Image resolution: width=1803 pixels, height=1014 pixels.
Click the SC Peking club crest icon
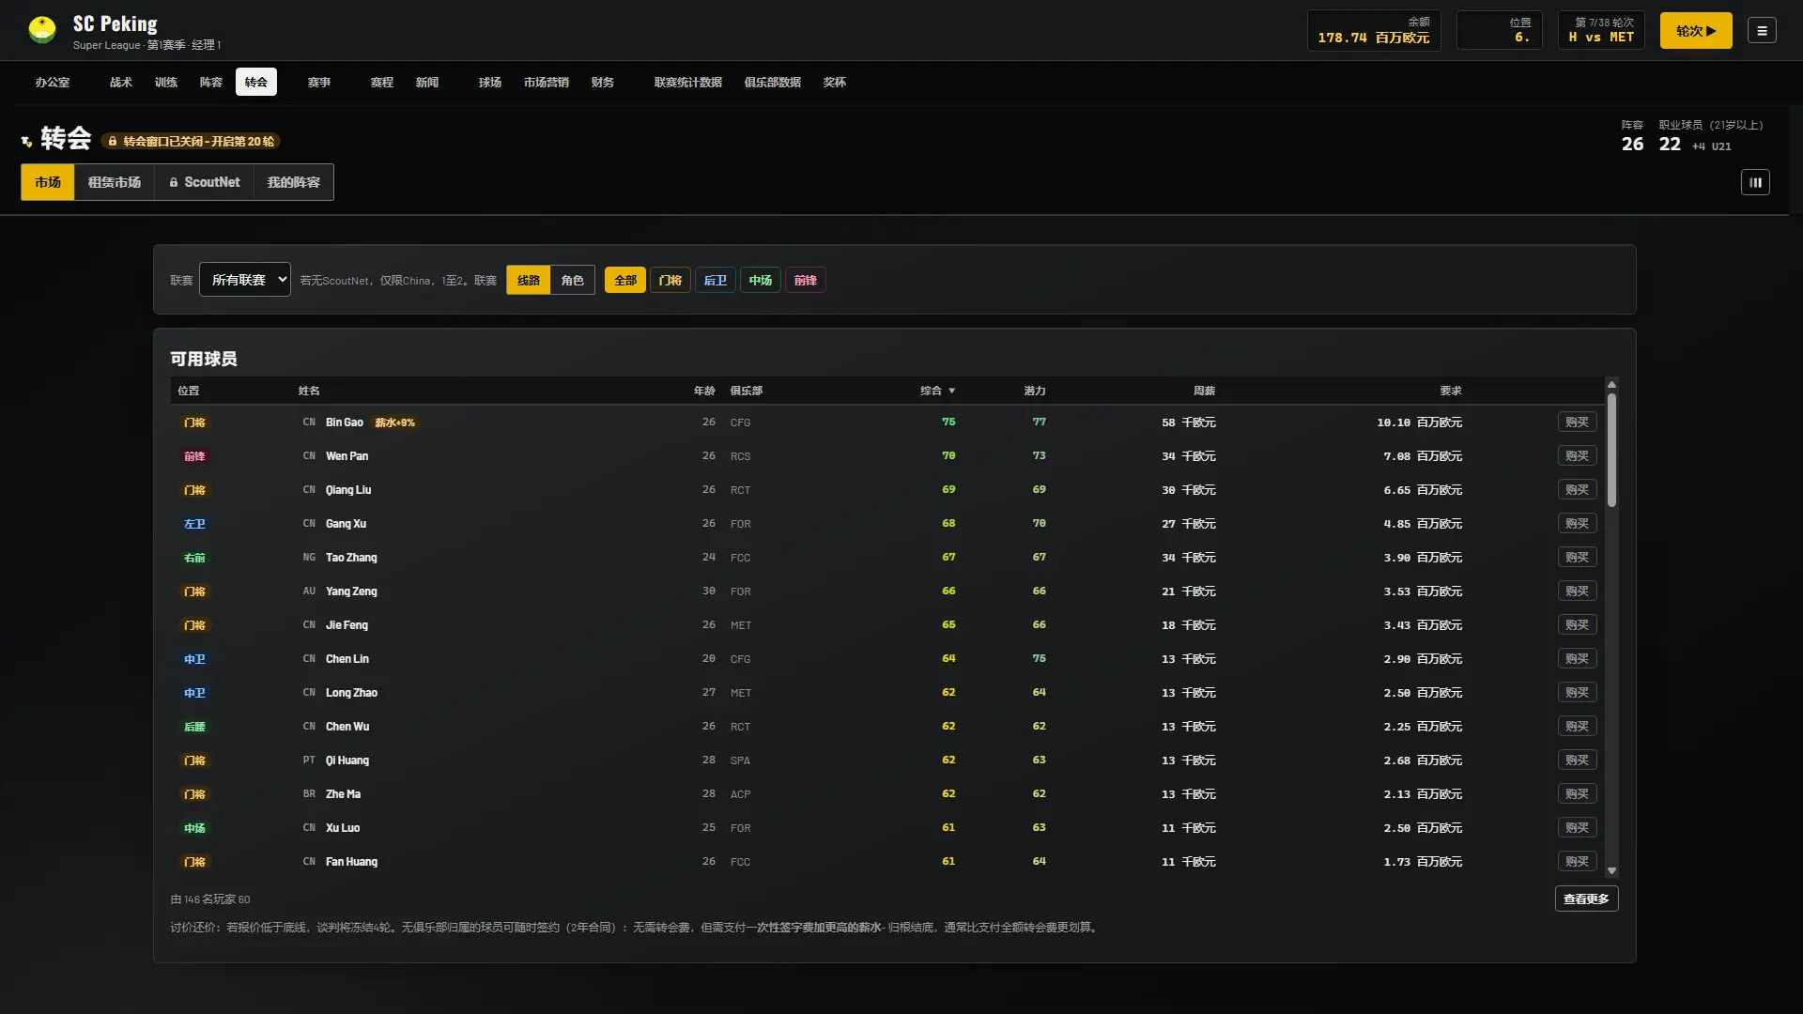(x=42, y=30)
